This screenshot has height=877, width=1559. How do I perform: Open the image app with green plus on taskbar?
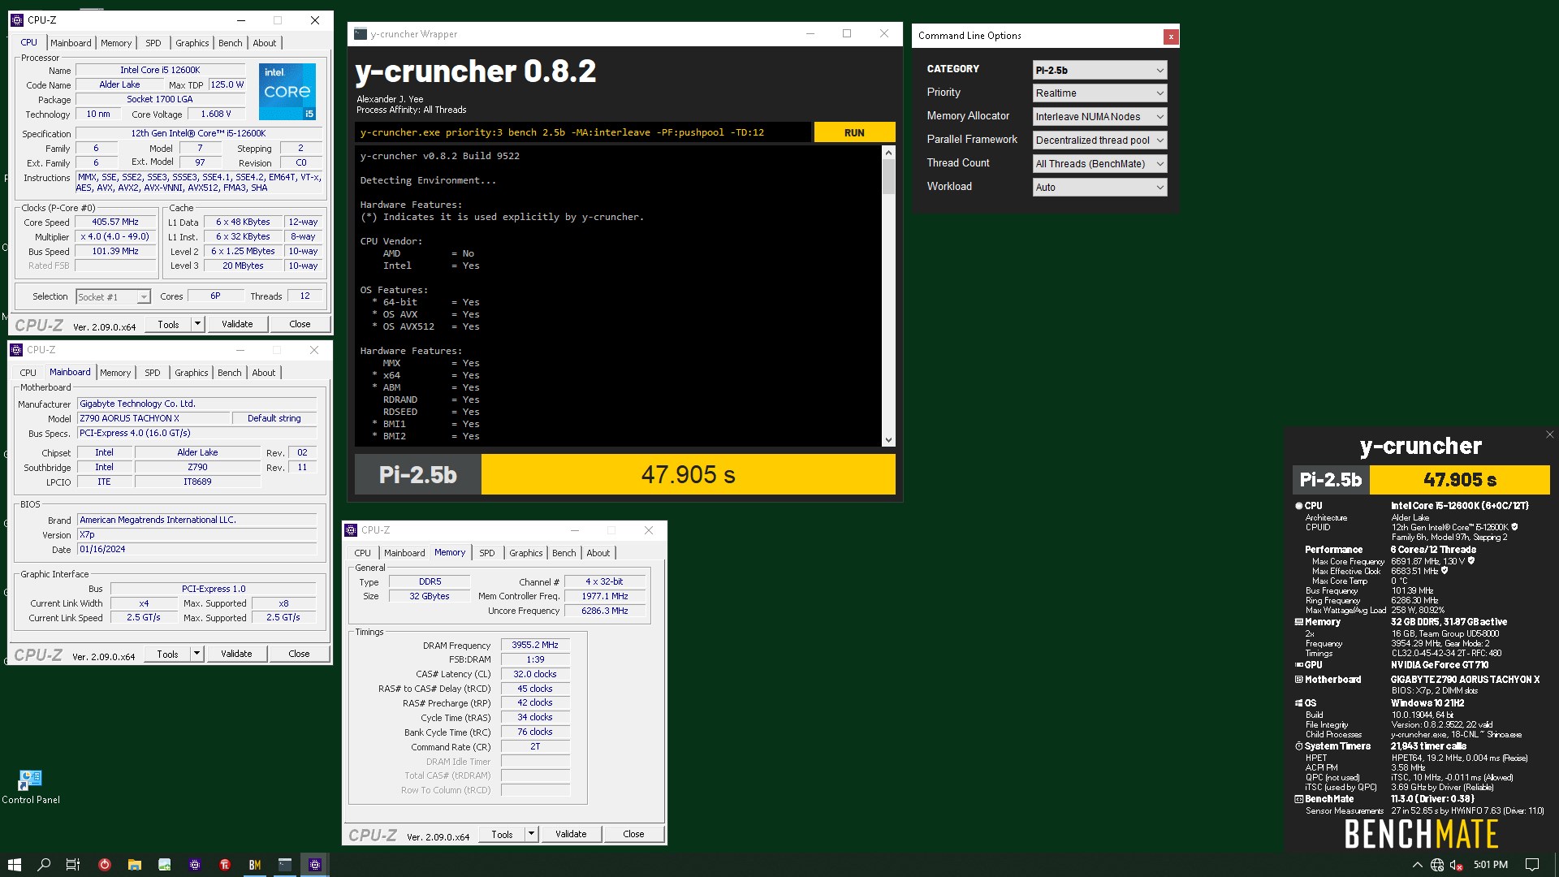pyautogui.click(x=164, y=865)
